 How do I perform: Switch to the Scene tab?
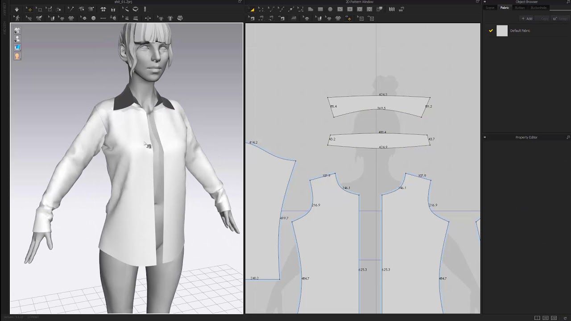coord(490,8)
